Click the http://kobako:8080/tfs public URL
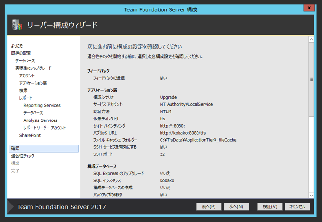 pyautogui.click(x=183, y=133)
